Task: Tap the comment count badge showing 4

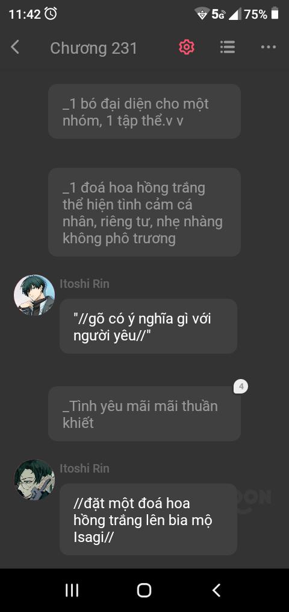Action: tap(241, 387)
